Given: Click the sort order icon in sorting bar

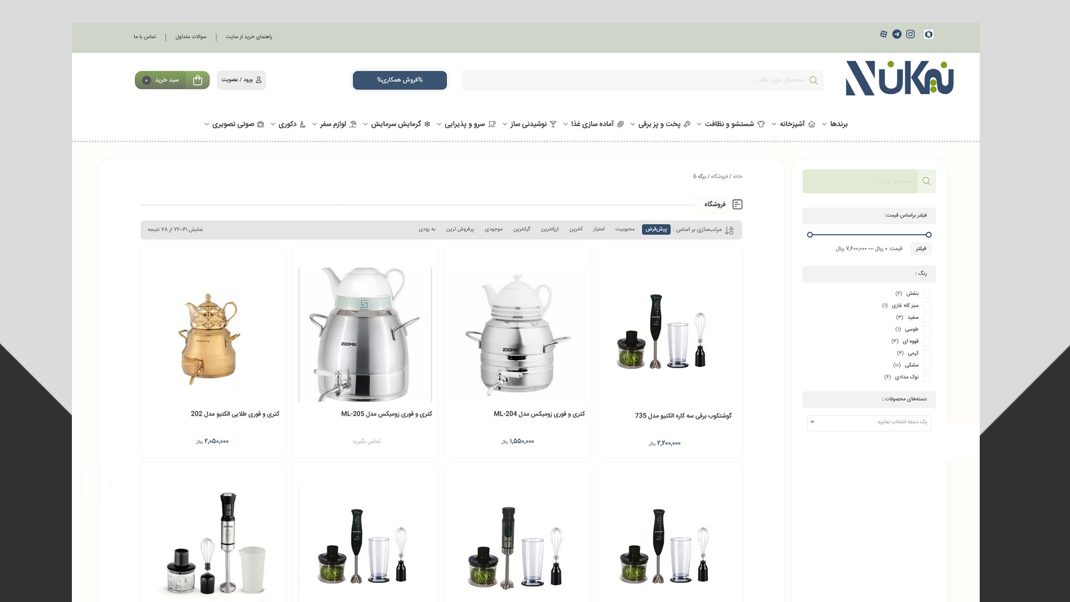Looking at the screenshot, I should pos(729,230).
